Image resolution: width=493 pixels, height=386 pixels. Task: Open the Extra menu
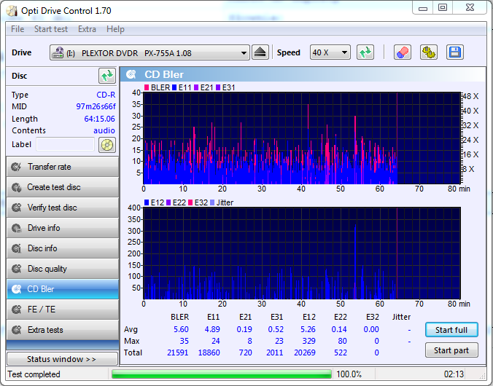pyautogui.click(x=87, y=29)
